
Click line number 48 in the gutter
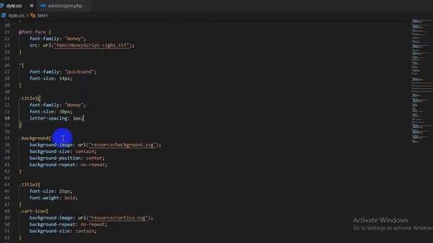tap(7, 211)
